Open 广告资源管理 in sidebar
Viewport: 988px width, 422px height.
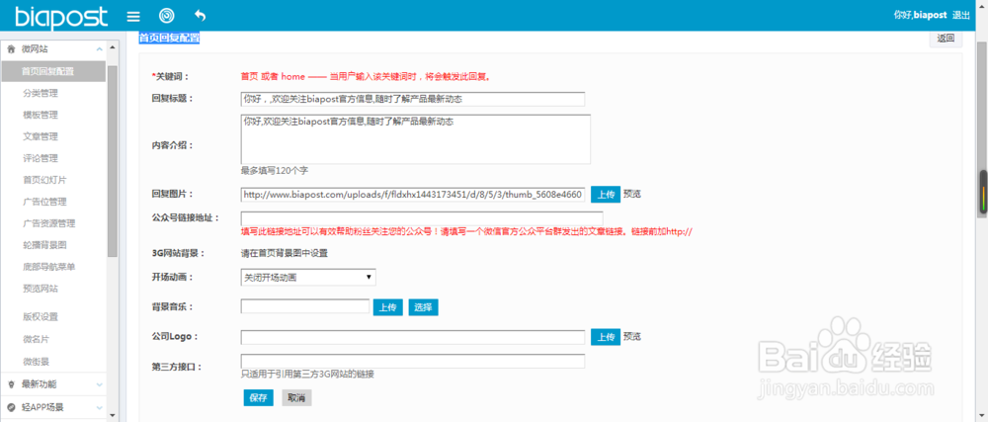coord(49,223)
